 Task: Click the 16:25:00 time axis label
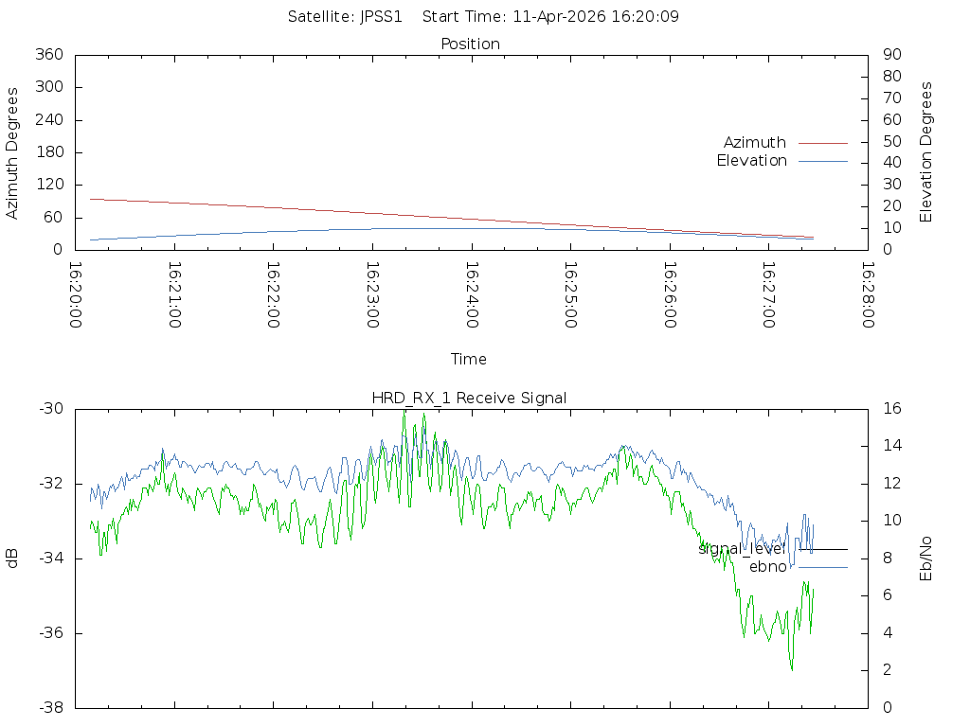point(571,295)
